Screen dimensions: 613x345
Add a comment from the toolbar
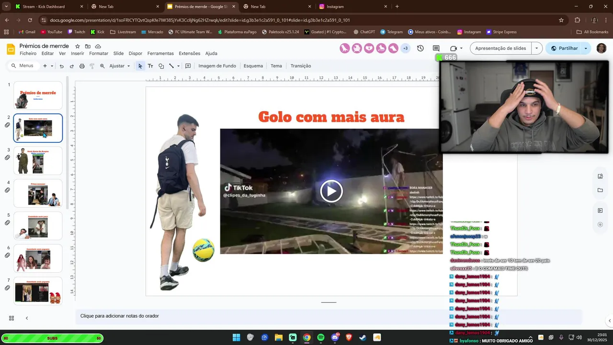(x=188, y=66)
